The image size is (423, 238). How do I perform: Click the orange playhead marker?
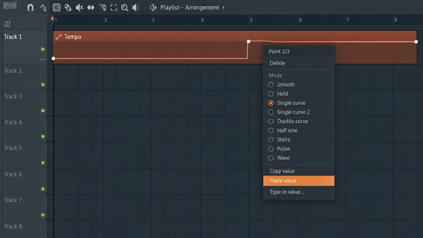[52, 19]
